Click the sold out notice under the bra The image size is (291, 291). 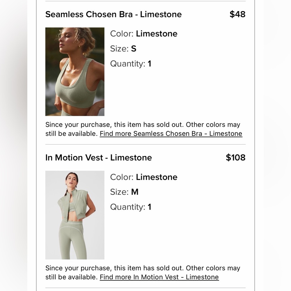pos(143,125)
